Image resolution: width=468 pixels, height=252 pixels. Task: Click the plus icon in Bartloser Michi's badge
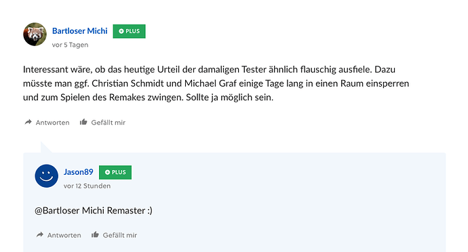121,31
